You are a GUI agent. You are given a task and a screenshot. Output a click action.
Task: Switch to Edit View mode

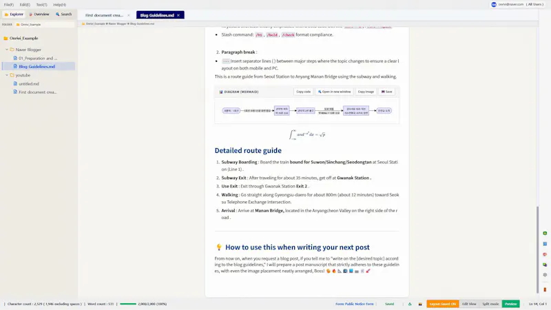pos(469,304)
